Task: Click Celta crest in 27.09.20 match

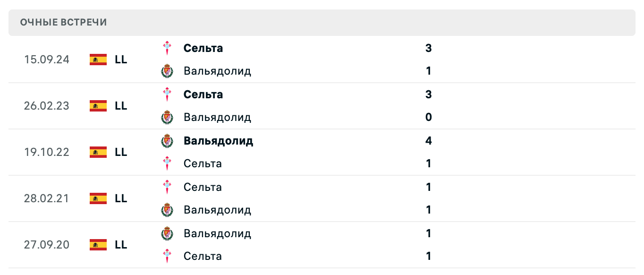Action: pos(167,256)
